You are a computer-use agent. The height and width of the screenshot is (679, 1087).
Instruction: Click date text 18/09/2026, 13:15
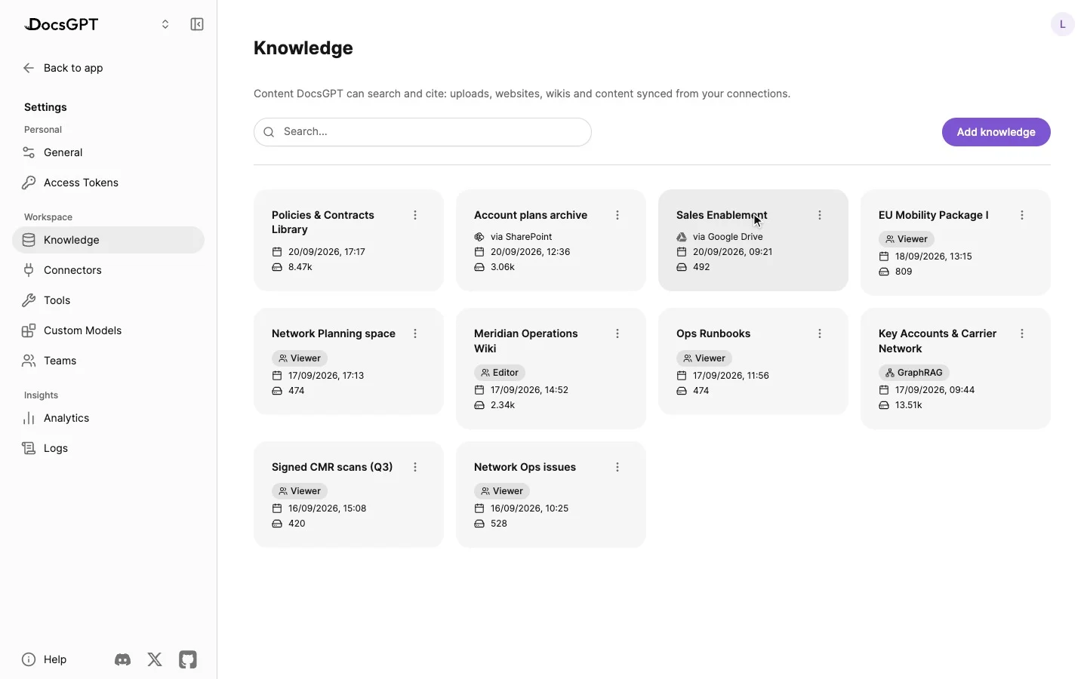(x=934, y=257)
